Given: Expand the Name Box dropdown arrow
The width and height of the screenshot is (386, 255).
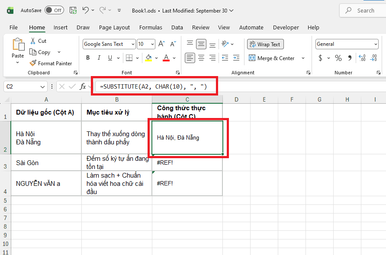Looking at the screenshot, I should 42,86.
